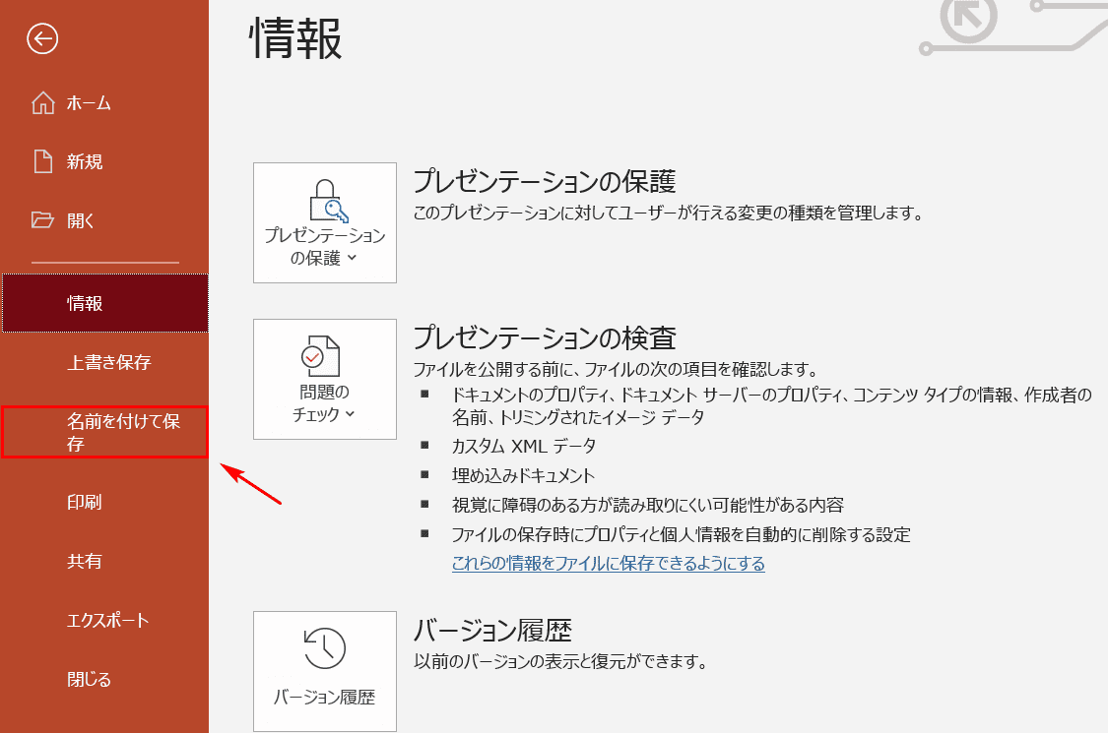Viewport: 1108px width, 733px height.
Task: Click the document checkmark inspection icon
Action: click(320, 356)
